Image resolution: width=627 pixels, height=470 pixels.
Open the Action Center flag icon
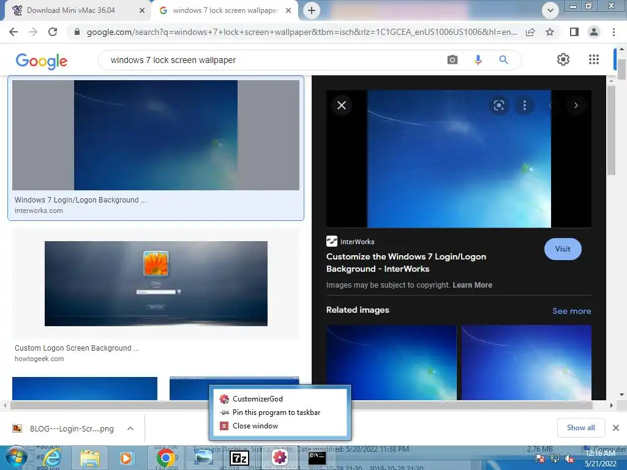click(540, 458)
